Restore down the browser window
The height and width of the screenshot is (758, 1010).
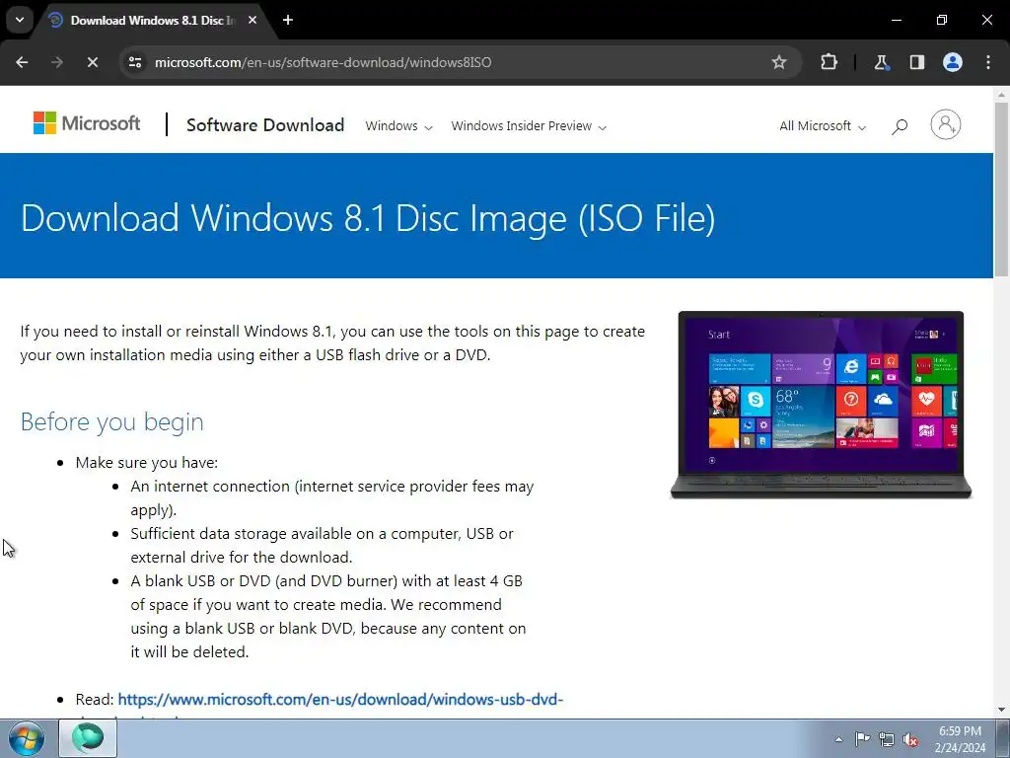(942, 20)
